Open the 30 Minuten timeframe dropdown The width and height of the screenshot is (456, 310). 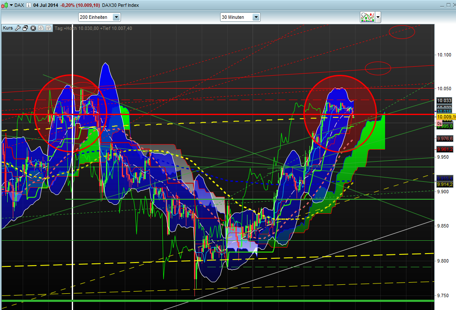[240, 17]
